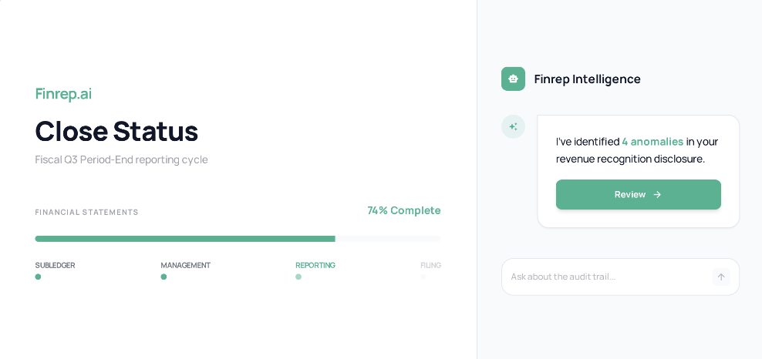Viewport: 762px width, 359px height.
Task: Open the "4 anomalies" highlighted link
Action: (x=652, y=141)
